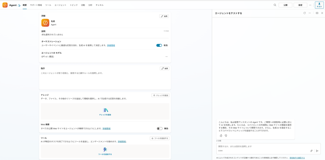Attach a file with the paperclip icon
Image resolution: width=325 pixels, height=160 pixels.
coord(311,151)
